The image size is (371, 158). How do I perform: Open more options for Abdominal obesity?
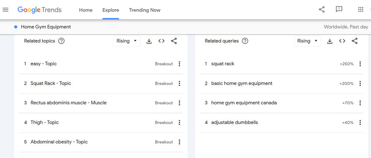(x=179, y=142)
